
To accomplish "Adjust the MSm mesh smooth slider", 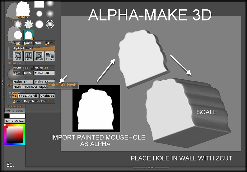I will [18, 73].
